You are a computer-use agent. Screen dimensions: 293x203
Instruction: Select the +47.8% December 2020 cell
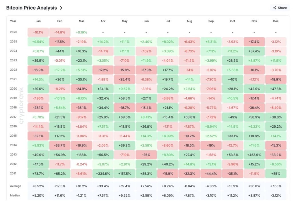(x=276, y=89)
